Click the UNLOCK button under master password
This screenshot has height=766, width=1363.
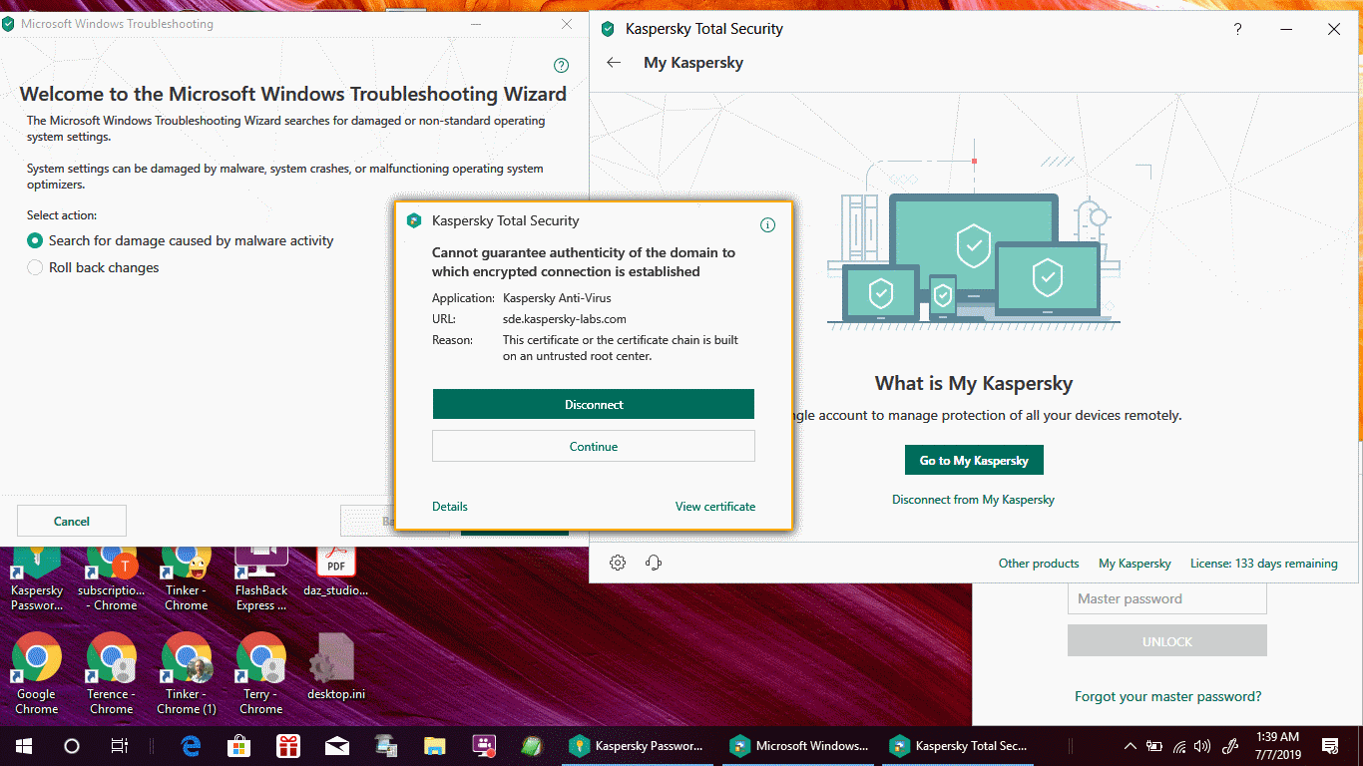1167,640
